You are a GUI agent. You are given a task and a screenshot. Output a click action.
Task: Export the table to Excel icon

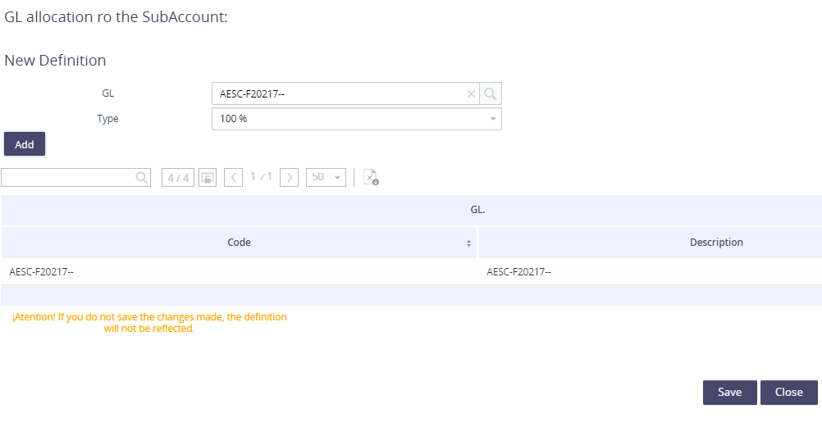[371, 177]
